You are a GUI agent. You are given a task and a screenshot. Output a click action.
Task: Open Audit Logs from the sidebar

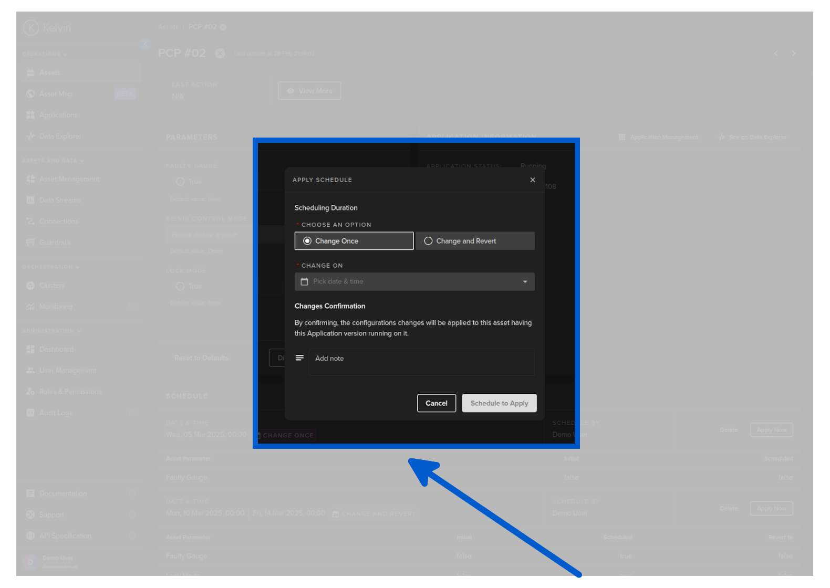tap(56, 413)
